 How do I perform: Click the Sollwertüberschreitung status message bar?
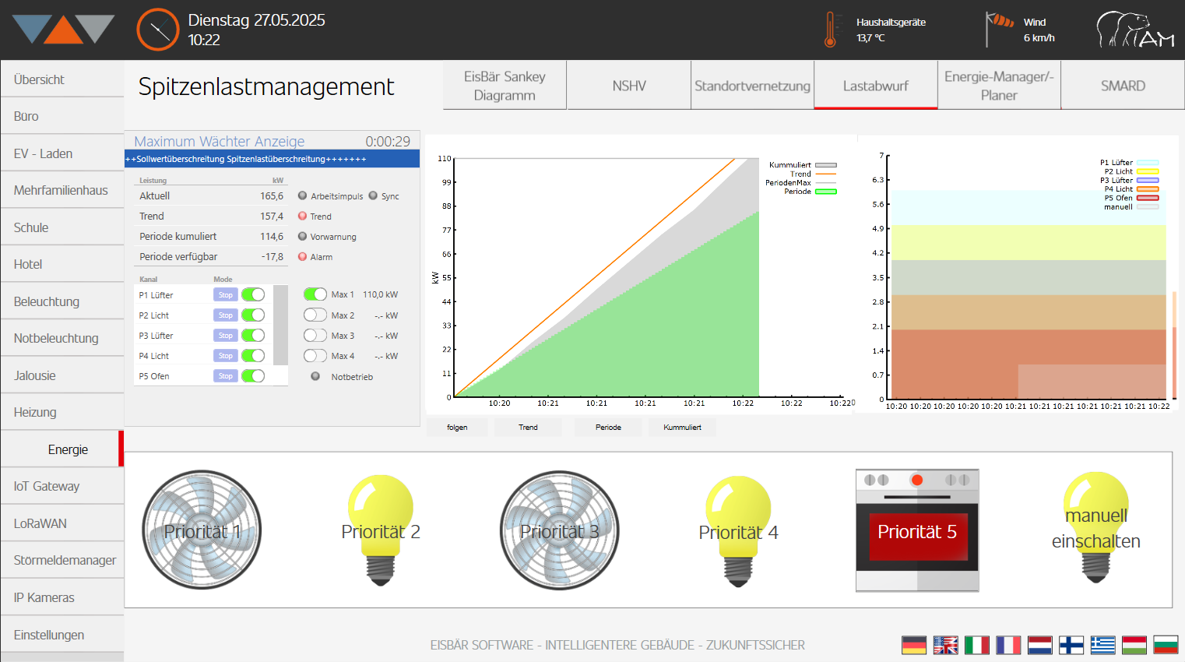pyautogui.click(x=272, y=159)
